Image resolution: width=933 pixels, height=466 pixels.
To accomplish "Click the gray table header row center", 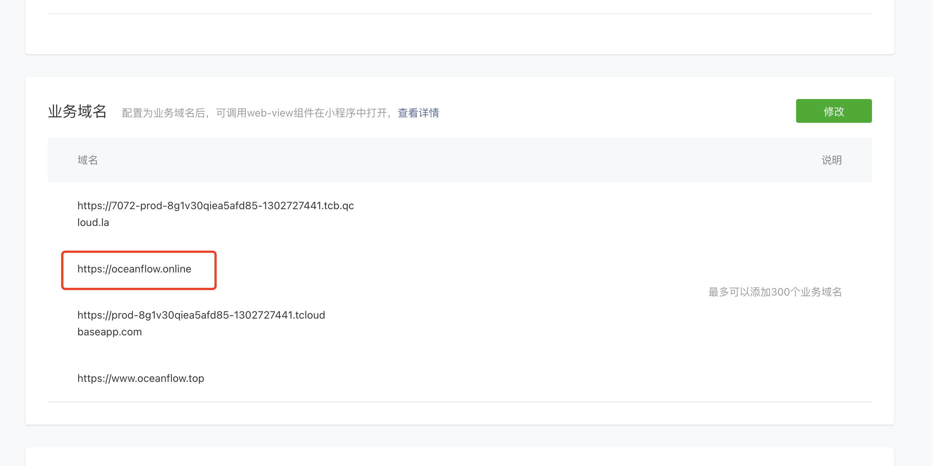I will pos(459,160).
